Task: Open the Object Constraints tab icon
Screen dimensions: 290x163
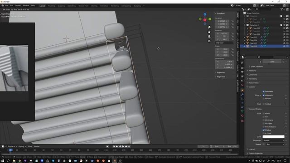Action: tap(242, 107)
